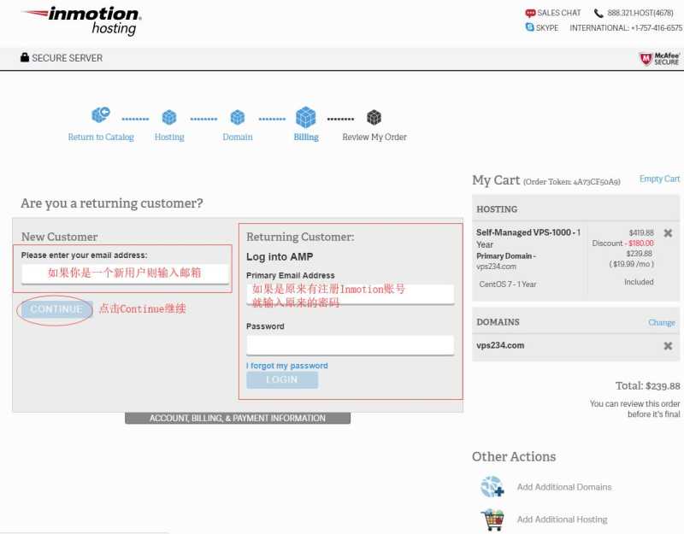Screen dimensions: 684x534
Task: Click the 888.321.HOST(4678) phone number
Action: click(x=640, y=13)
